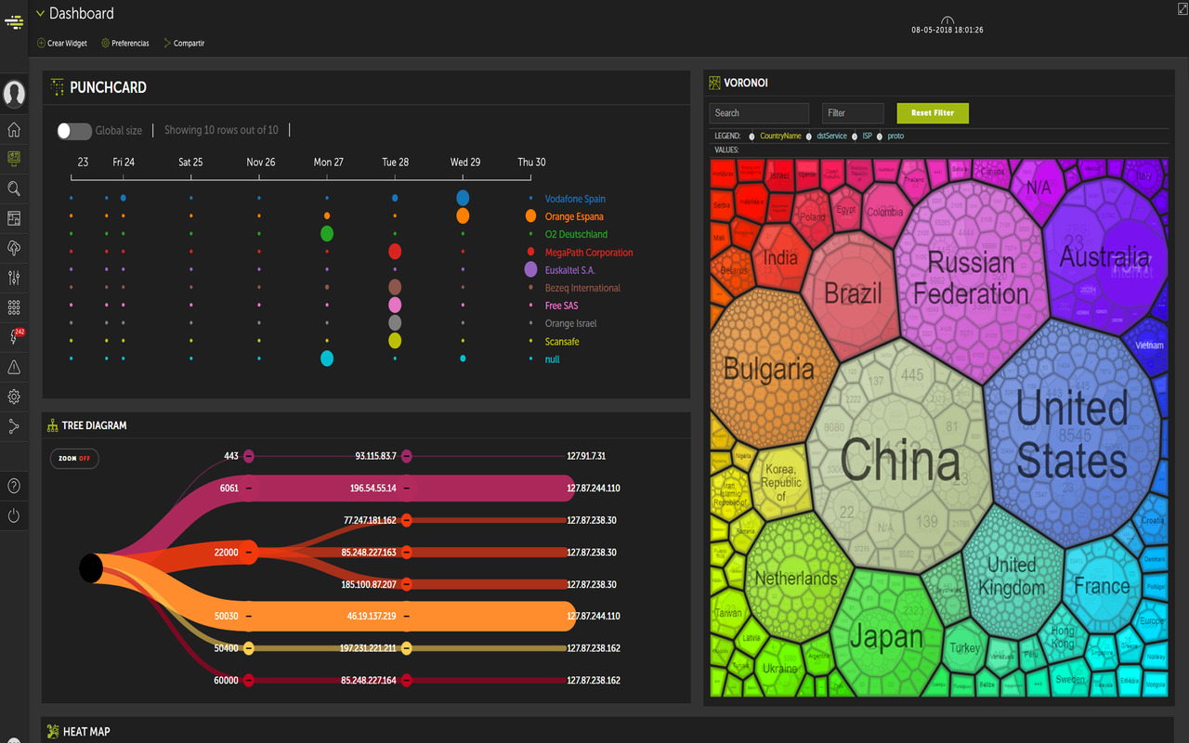
Task: Click the United States cell in Voronoi
Action: 1071,435
